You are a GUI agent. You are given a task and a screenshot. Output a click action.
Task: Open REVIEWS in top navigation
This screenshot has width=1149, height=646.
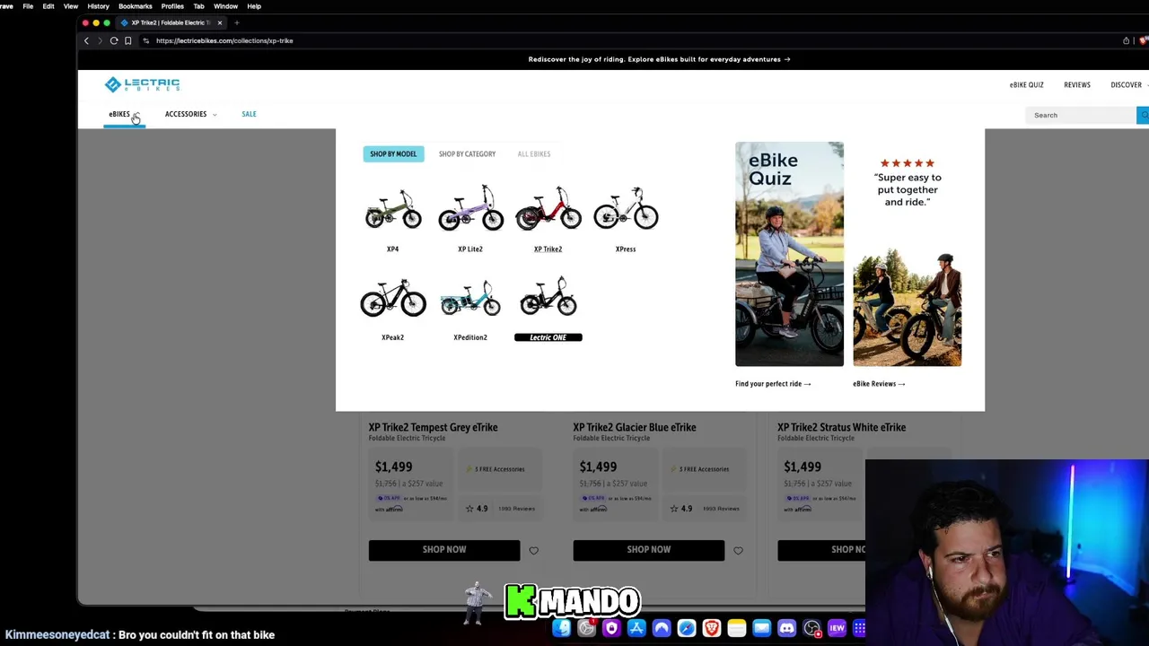[x=1077, y=85]
